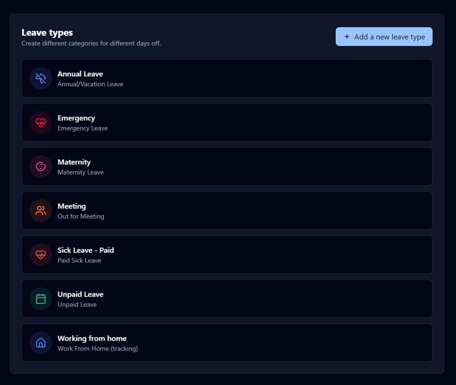This screenshot has height=385, width=456.
Task: Open the Working from home title
Action: click(92, 339)
